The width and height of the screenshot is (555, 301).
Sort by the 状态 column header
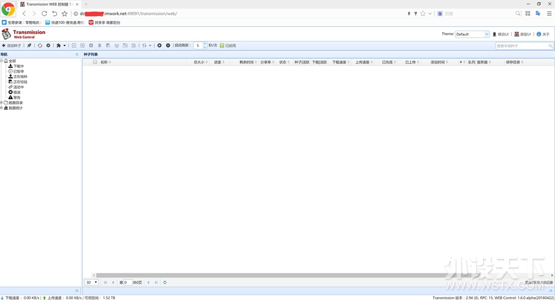pos(284,62)
